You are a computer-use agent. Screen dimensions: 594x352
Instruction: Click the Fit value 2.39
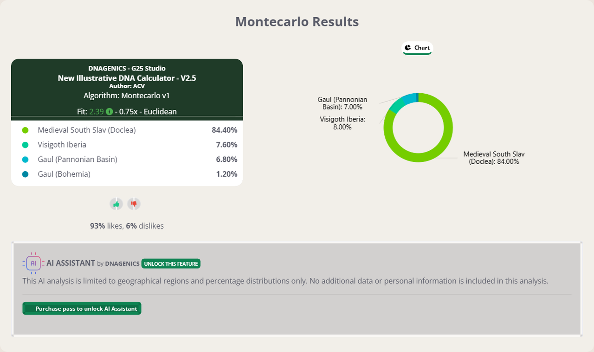(97, 111)
